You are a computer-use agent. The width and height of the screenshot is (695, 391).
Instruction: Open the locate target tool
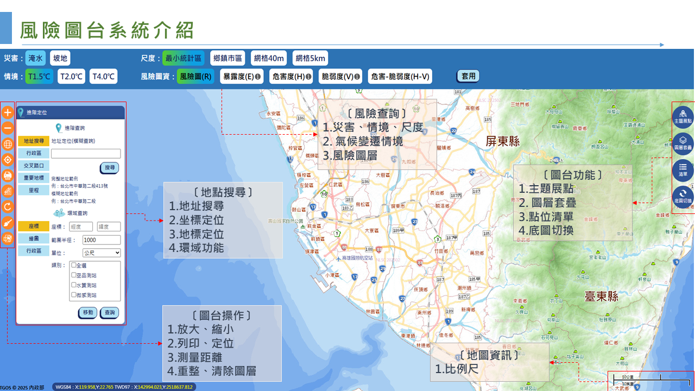point(8,160)
